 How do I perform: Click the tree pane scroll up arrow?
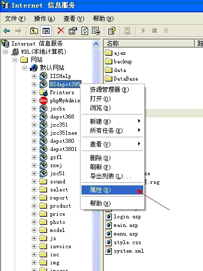click(96, 44)
